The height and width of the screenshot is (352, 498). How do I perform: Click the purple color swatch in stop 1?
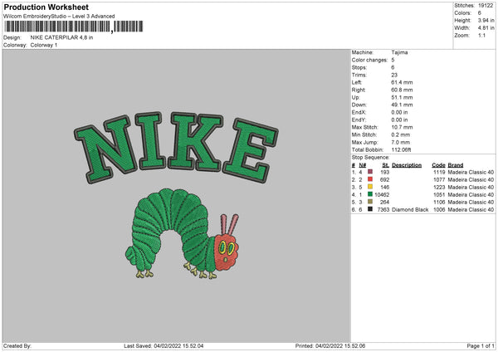point(370,172)
